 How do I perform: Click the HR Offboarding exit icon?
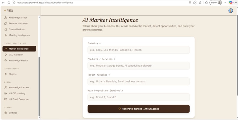[x=6, y=94]
